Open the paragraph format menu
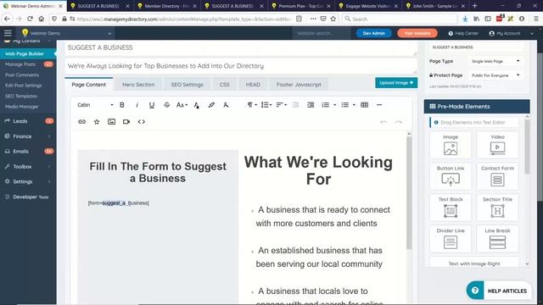 (x=252, y=105)
